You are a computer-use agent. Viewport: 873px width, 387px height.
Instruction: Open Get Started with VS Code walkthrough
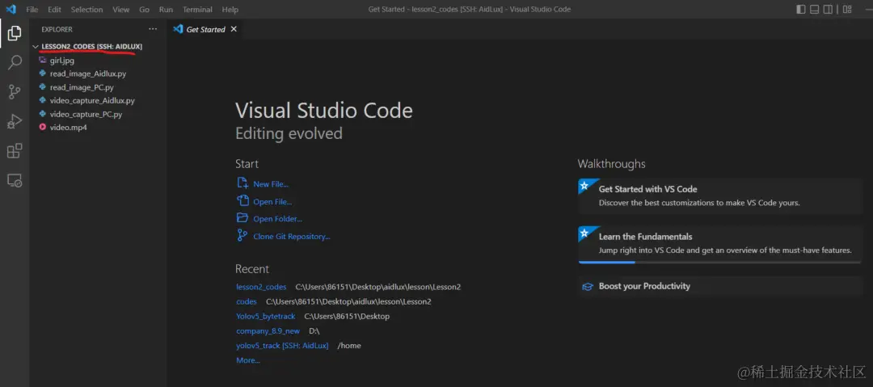click(x=720, y=196)
